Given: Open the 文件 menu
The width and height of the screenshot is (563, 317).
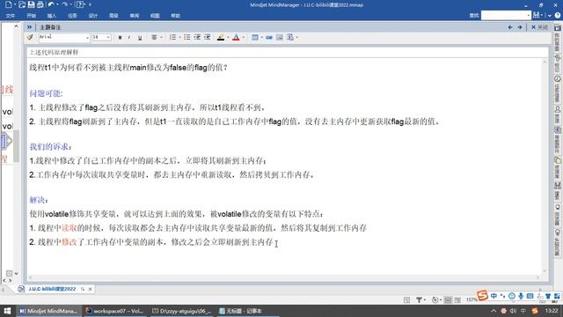Looking at the screenshot, I should [10, 16].
